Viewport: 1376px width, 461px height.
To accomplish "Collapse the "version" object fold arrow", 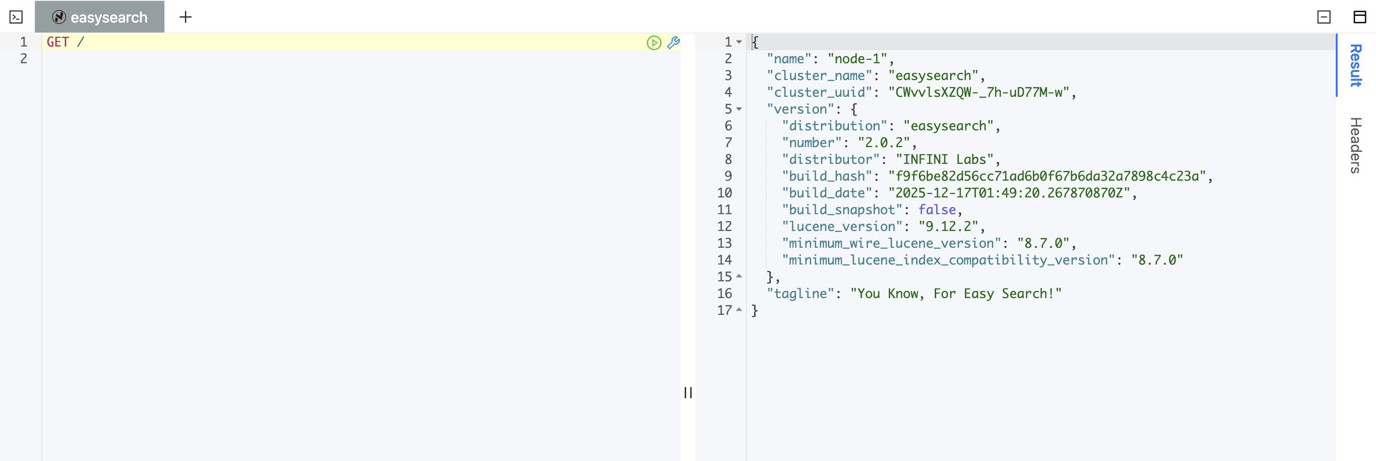I will [x=739, y=109].
